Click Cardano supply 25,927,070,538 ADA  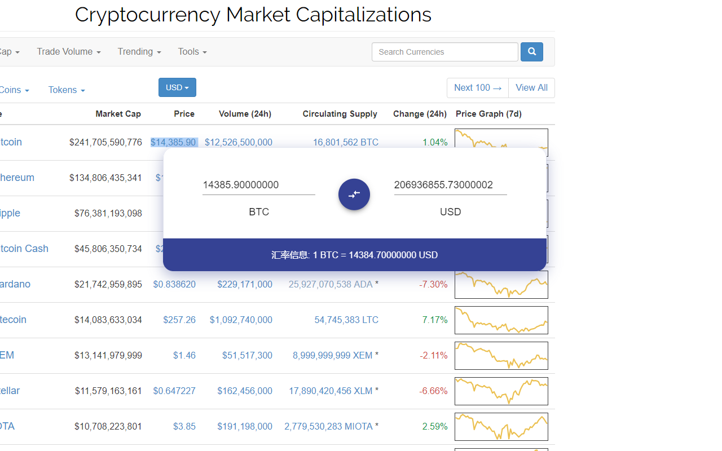pyautogui.click(x=331, y=285)
